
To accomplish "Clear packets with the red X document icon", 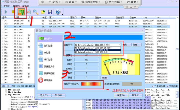I will click(x=28, y=12).
